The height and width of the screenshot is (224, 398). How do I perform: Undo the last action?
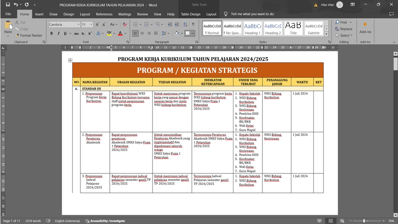16,5
